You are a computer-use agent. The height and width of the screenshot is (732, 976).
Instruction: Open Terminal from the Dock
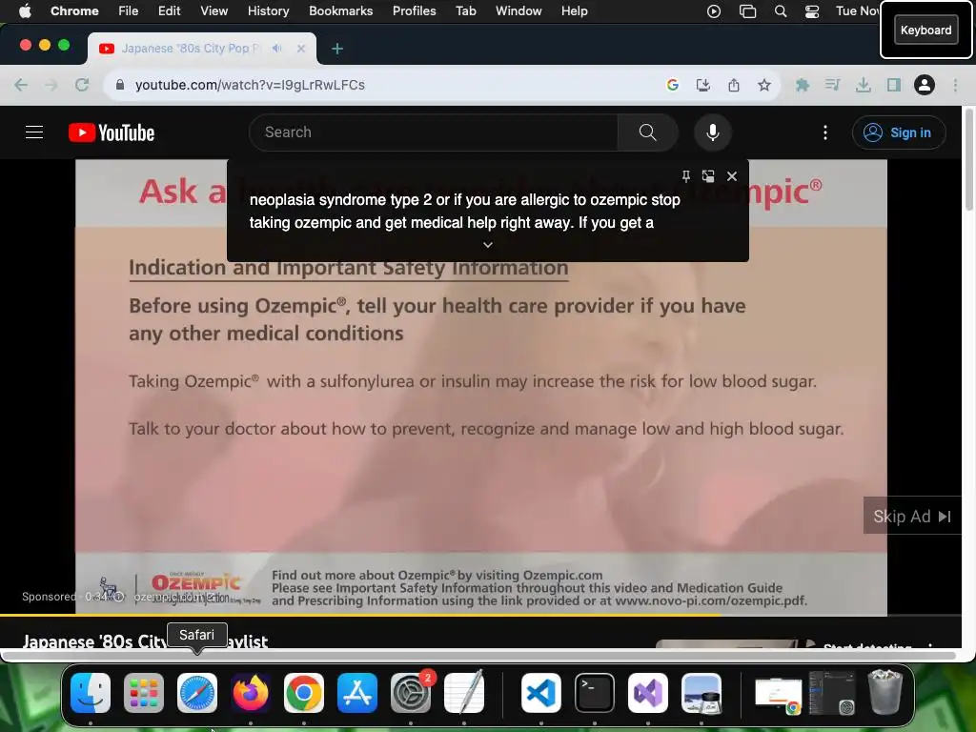point(595,693)
